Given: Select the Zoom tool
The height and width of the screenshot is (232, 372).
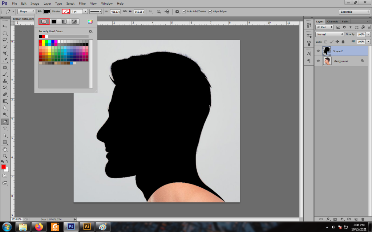Looking at the screenshot, I should (x=5, y=156).
